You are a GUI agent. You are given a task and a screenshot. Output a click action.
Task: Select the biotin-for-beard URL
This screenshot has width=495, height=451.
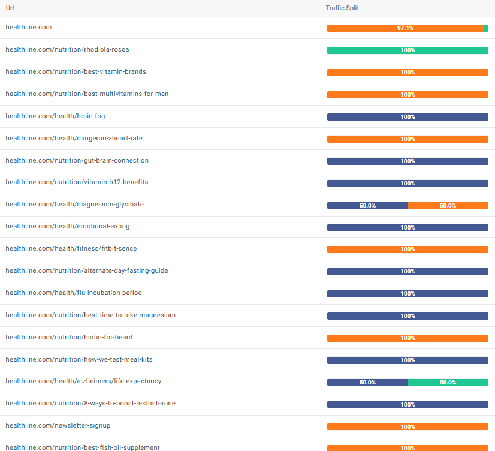click(69, 337)
